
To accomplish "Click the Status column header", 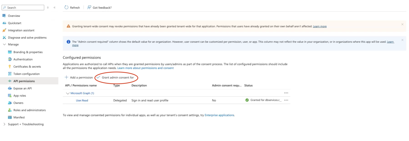I will click(249, 85).
